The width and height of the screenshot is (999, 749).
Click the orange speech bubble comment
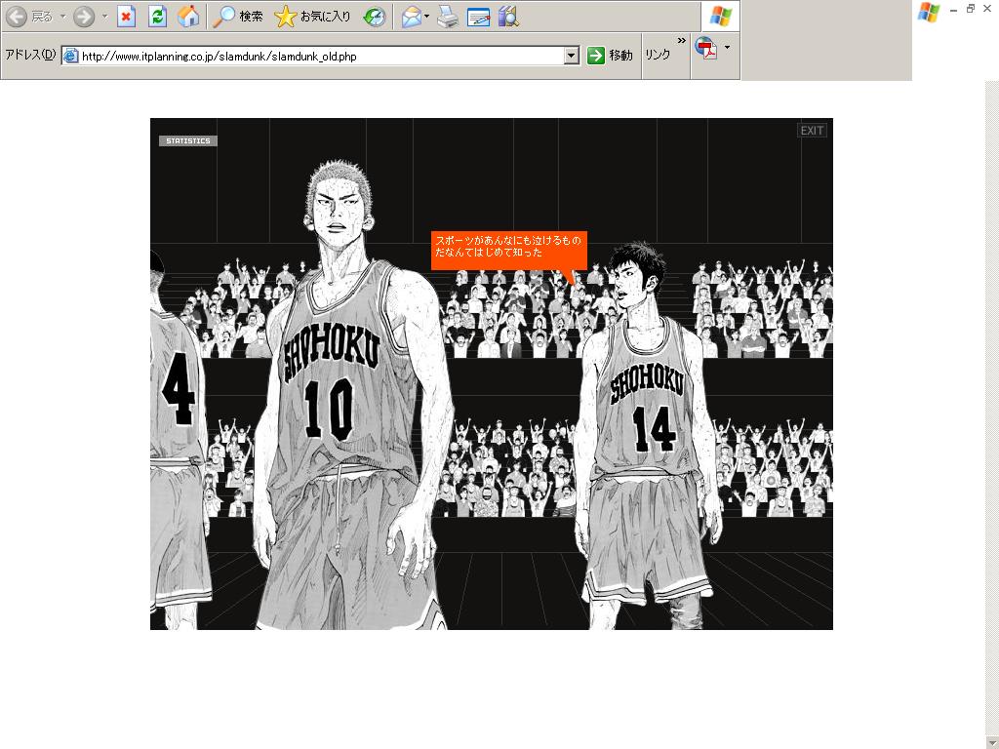(x=508, y=251)
